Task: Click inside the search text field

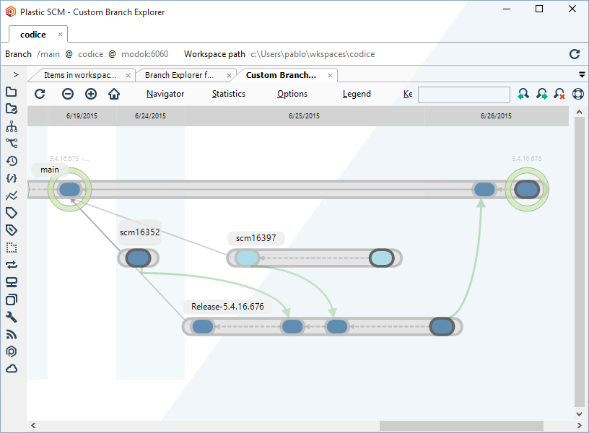Action: point(463,94)
